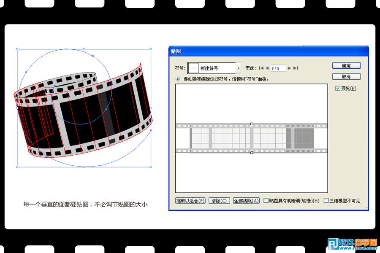The height and width of the screenshot is (253, 380).
Task: Click the symbol preview thumbnail
Action: click(x=193, y=68)
